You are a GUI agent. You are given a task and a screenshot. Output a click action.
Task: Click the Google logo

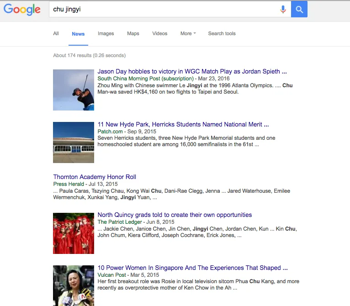point(22,10)
